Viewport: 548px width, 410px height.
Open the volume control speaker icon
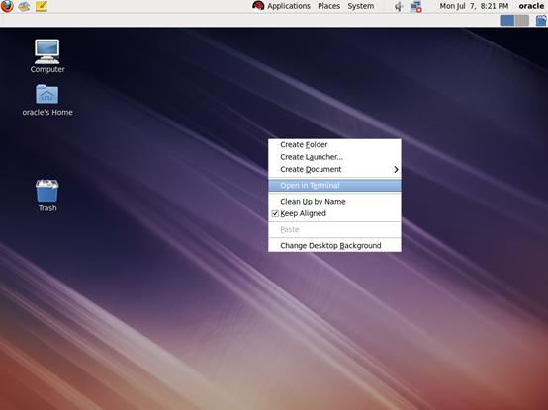coord(399,6)
